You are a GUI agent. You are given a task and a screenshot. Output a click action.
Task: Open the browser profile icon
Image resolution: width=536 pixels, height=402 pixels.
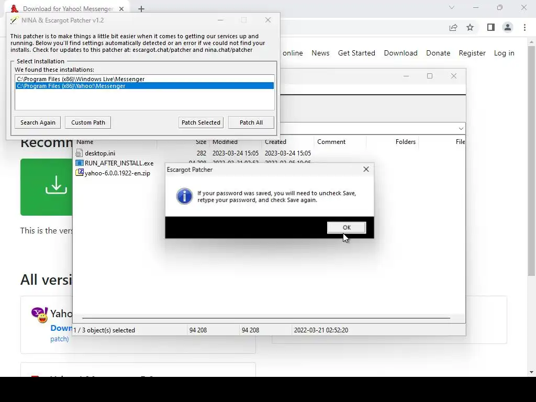point(508,27)
